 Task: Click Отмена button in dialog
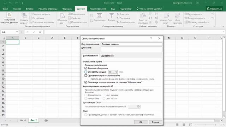click(155, 122)
